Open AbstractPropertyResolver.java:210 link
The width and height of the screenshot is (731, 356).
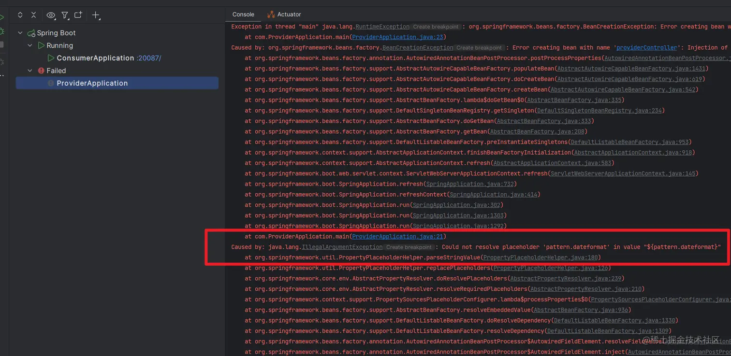[585, 289]
